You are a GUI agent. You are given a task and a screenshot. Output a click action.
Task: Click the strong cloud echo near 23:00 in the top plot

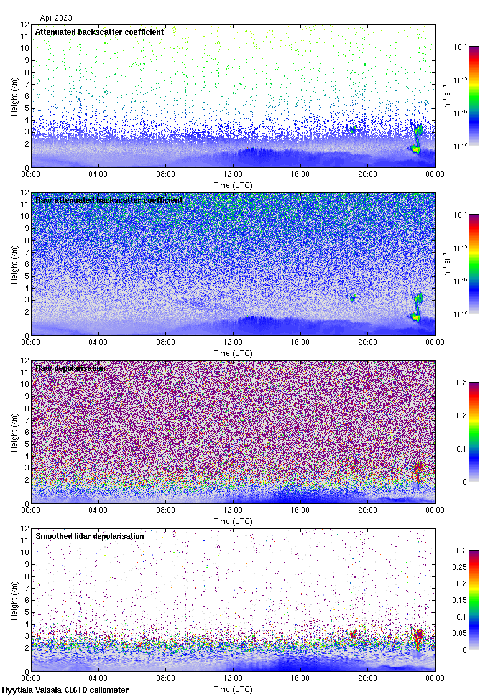(x=417, y=139)
